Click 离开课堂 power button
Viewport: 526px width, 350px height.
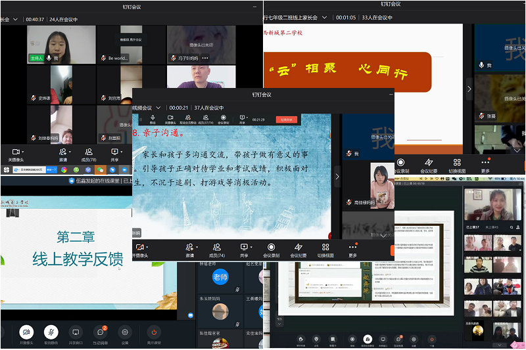click(153, 332)
